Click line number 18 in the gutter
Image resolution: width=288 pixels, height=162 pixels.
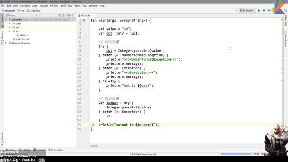click(x=79, y=94)
